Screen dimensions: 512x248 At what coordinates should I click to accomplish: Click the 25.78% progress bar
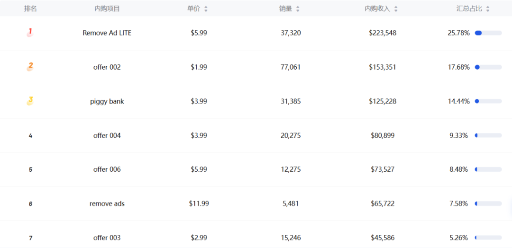click(488, 33)
